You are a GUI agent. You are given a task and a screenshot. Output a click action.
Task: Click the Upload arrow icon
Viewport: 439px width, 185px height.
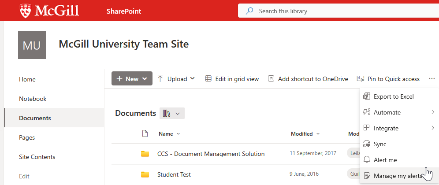160,79
